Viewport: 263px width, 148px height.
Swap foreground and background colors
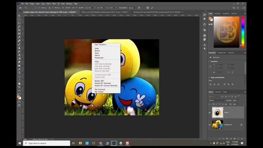click(x=20, y=94)
